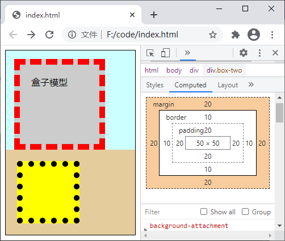
Task: Click the scrollbar up arrow
Action: [x=279, y=98]
